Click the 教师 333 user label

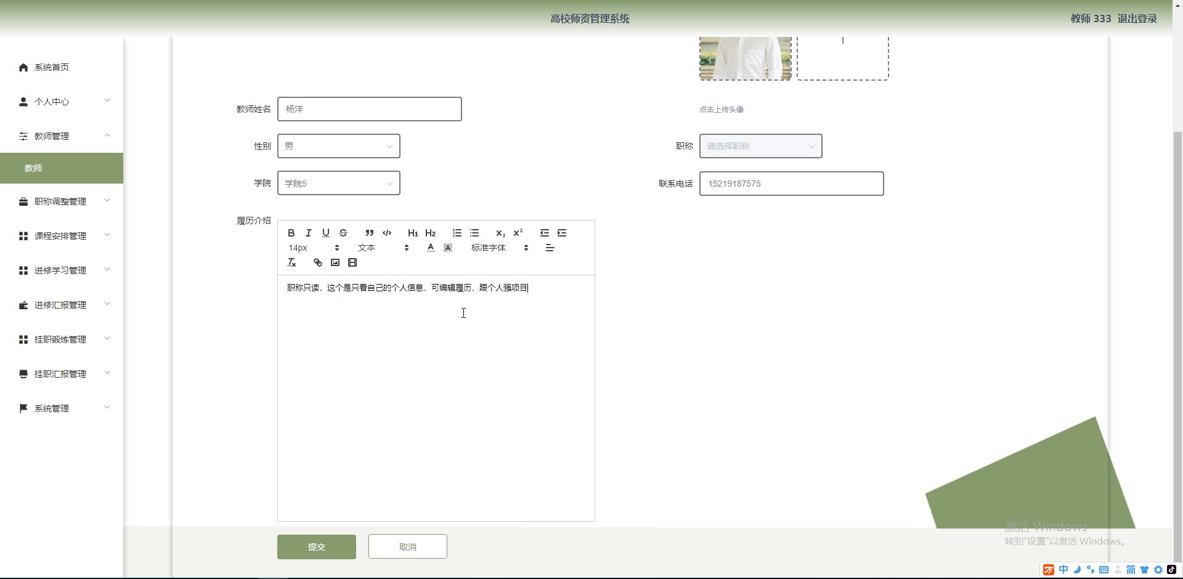coord(1091,18)
